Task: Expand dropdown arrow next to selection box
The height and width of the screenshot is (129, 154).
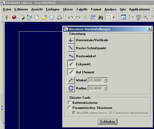Action: [114, 17]
